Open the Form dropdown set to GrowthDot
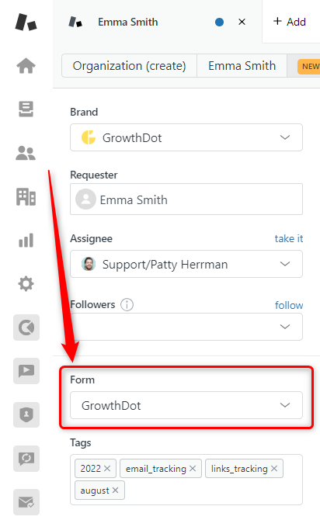 point(186,405)
